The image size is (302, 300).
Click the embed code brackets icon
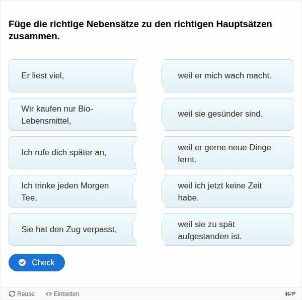[x=49, y=294]
